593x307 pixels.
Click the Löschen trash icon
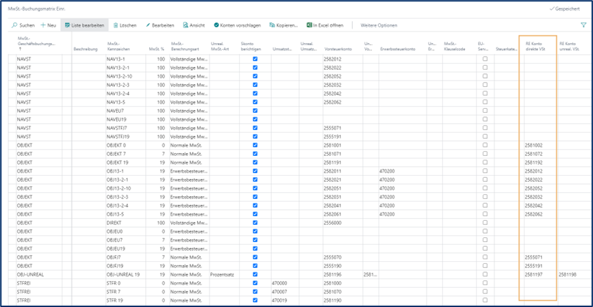click(116, 25)
